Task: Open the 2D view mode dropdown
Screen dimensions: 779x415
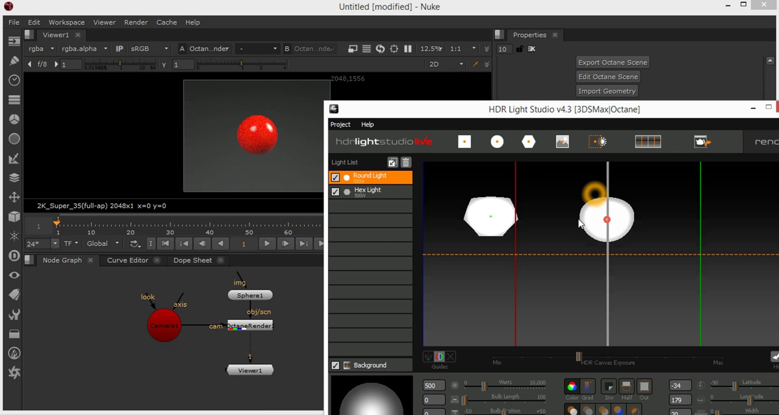Action: coord(446,64)
